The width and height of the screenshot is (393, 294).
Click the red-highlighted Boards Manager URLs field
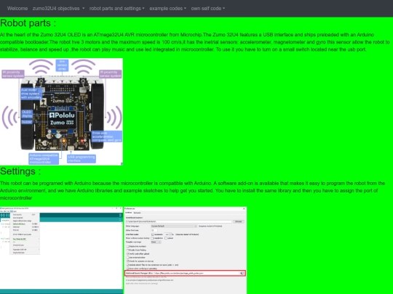tap(185, 273)
